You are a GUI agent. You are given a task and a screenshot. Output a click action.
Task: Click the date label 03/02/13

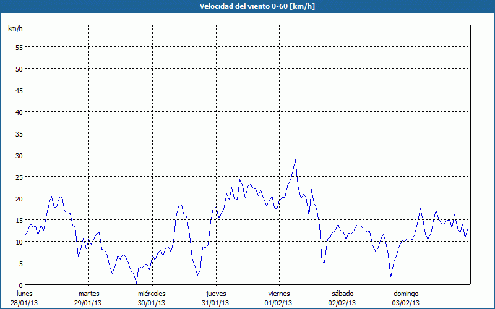[x=406, y=303]
